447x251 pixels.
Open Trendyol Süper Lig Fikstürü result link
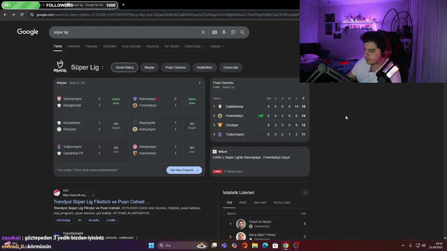pyautogui.click(x=102, y=201)
